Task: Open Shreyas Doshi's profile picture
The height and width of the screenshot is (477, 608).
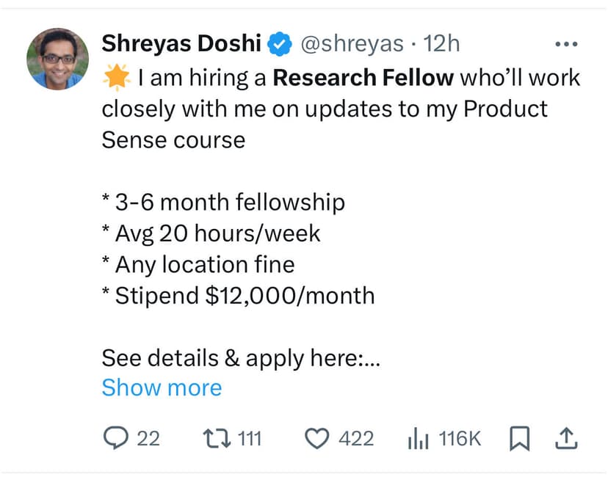Action: pos(57,59)
